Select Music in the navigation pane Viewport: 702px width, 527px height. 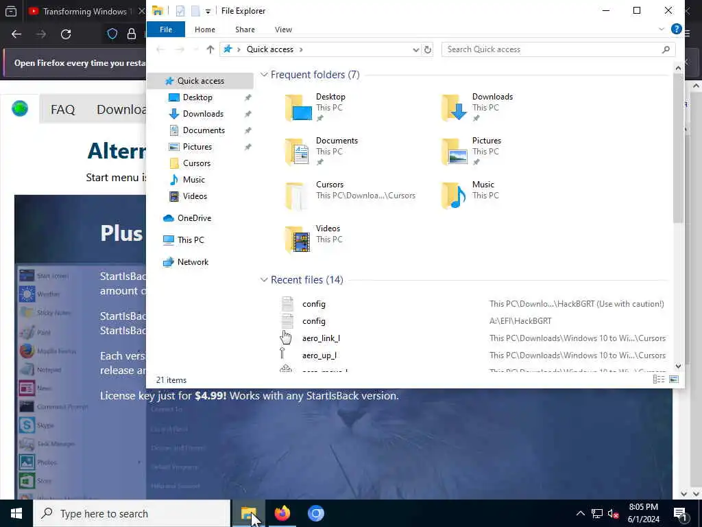(193, 180)
